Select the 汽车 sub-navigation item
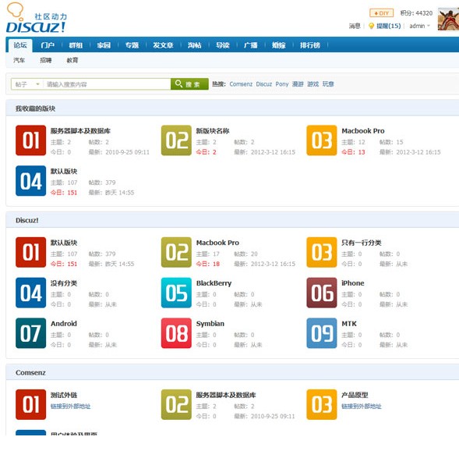This screenshot has height=451, width=459. [19, 60]
